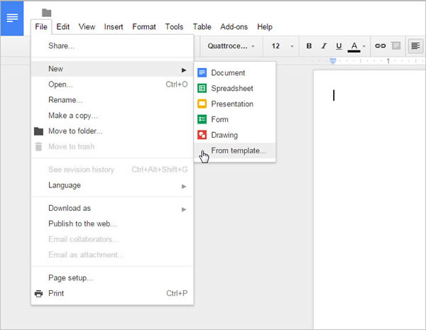
Task: Click Print in File menu
Action: coord(112,293)
